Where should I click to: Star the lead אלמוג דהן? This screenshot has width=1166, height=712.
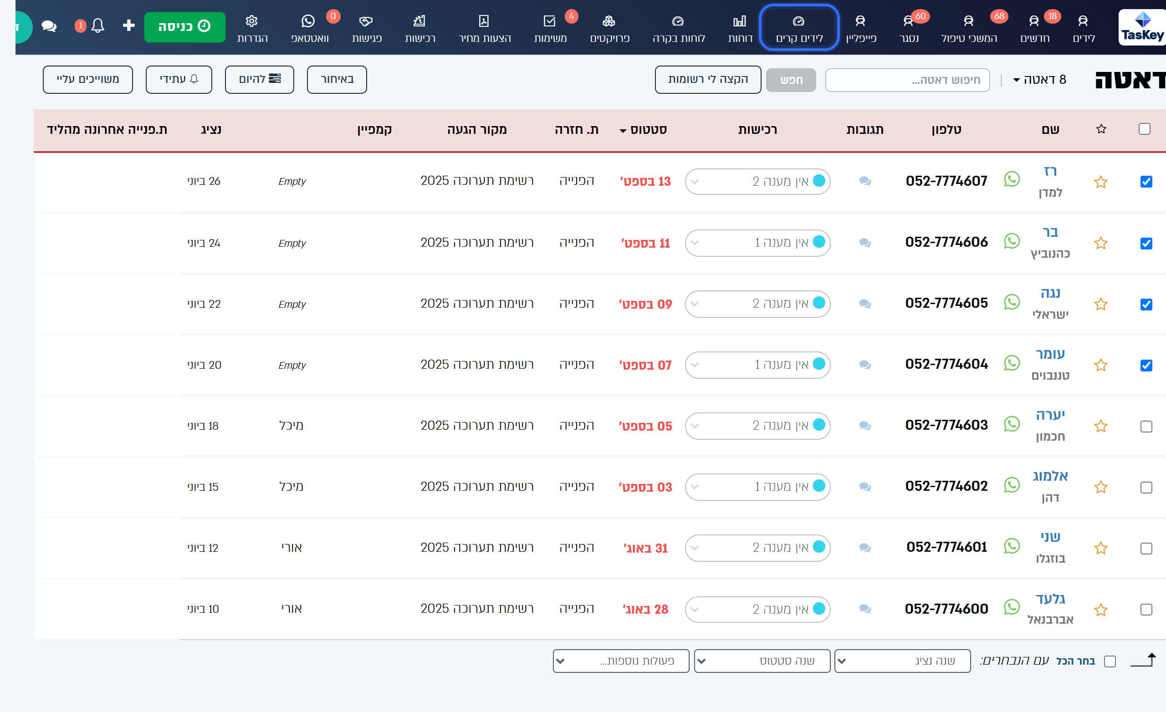click(x=1101, y=487)
